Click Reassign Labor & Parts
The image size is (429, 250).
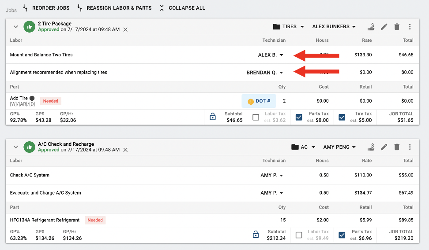click(x=114, y=8)
